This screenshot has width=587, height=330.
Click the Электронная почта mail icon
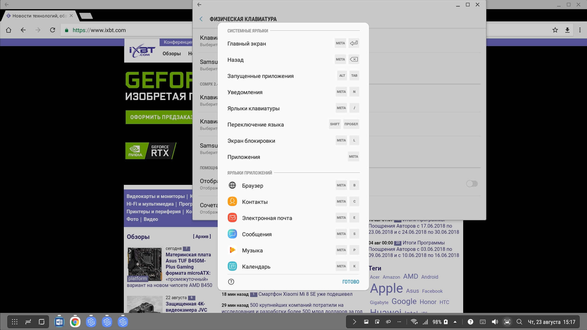232,218
